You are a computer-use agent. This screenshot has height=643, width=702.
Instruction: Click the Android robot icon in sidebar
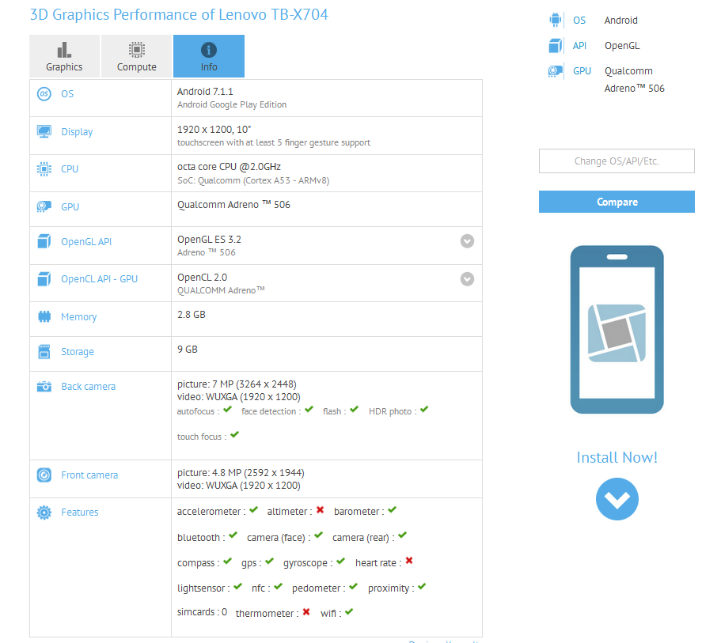(x=555, y=20)
